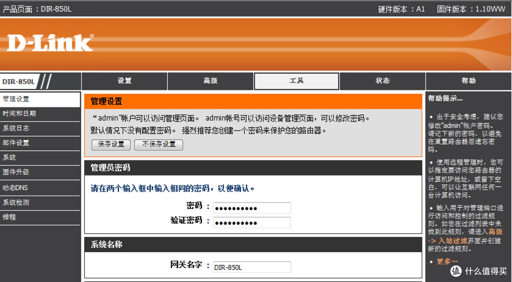Switch to the 状态 tab

[x=383, y=81]
